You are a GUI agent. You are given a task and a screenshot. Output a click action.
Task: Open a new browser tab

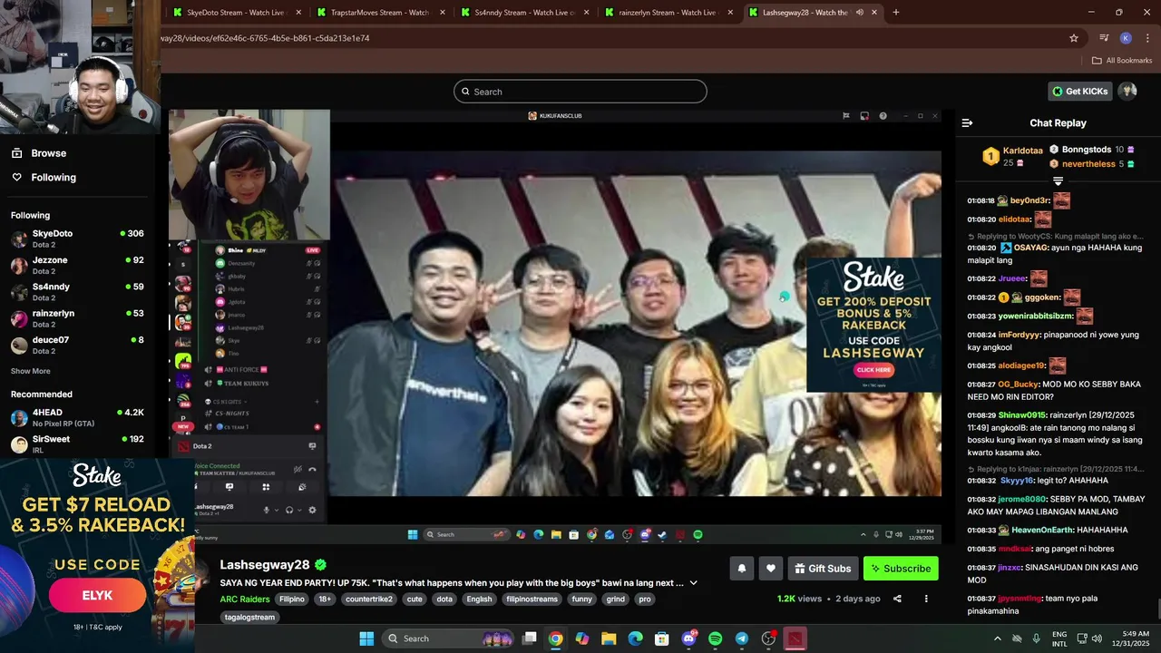coord(896,13)
